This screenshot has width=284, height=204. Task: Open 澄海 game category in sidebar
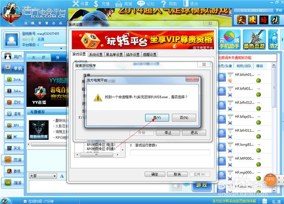(x=14, y=114)
